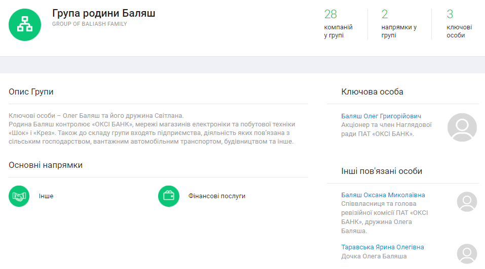Click the Інші пов'язані особи heading
Screen dimensions: 485x269
pyautogui.click(x=382, y=171)
